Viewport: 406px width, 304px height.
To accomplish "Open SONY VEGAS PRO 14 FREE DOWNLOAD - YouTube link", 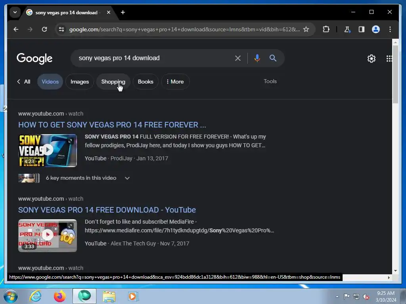I will click(x=107, y=210).
